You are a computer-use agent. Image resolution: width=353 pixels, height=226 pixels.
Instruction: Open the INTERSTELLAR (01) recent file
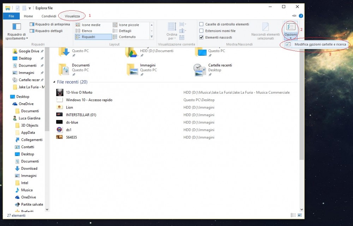(x=81, y=115)
